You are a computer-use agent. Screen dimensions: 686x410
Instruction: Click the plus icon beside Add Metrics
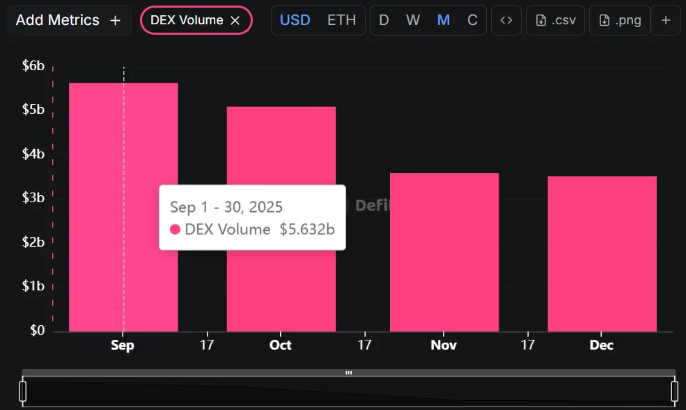pyautogui.click(x=115, y=20)
